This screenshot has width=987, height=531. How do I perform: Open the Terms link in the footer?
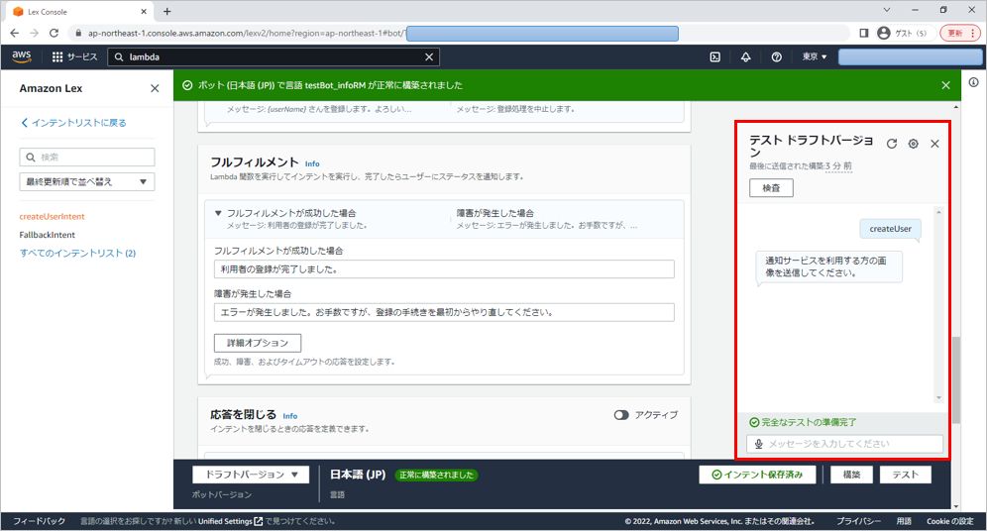click(x=904, y=521)
